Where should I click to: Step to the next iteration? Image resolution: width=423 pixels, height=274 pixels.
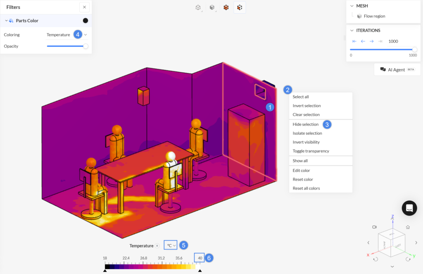(371, 41)
